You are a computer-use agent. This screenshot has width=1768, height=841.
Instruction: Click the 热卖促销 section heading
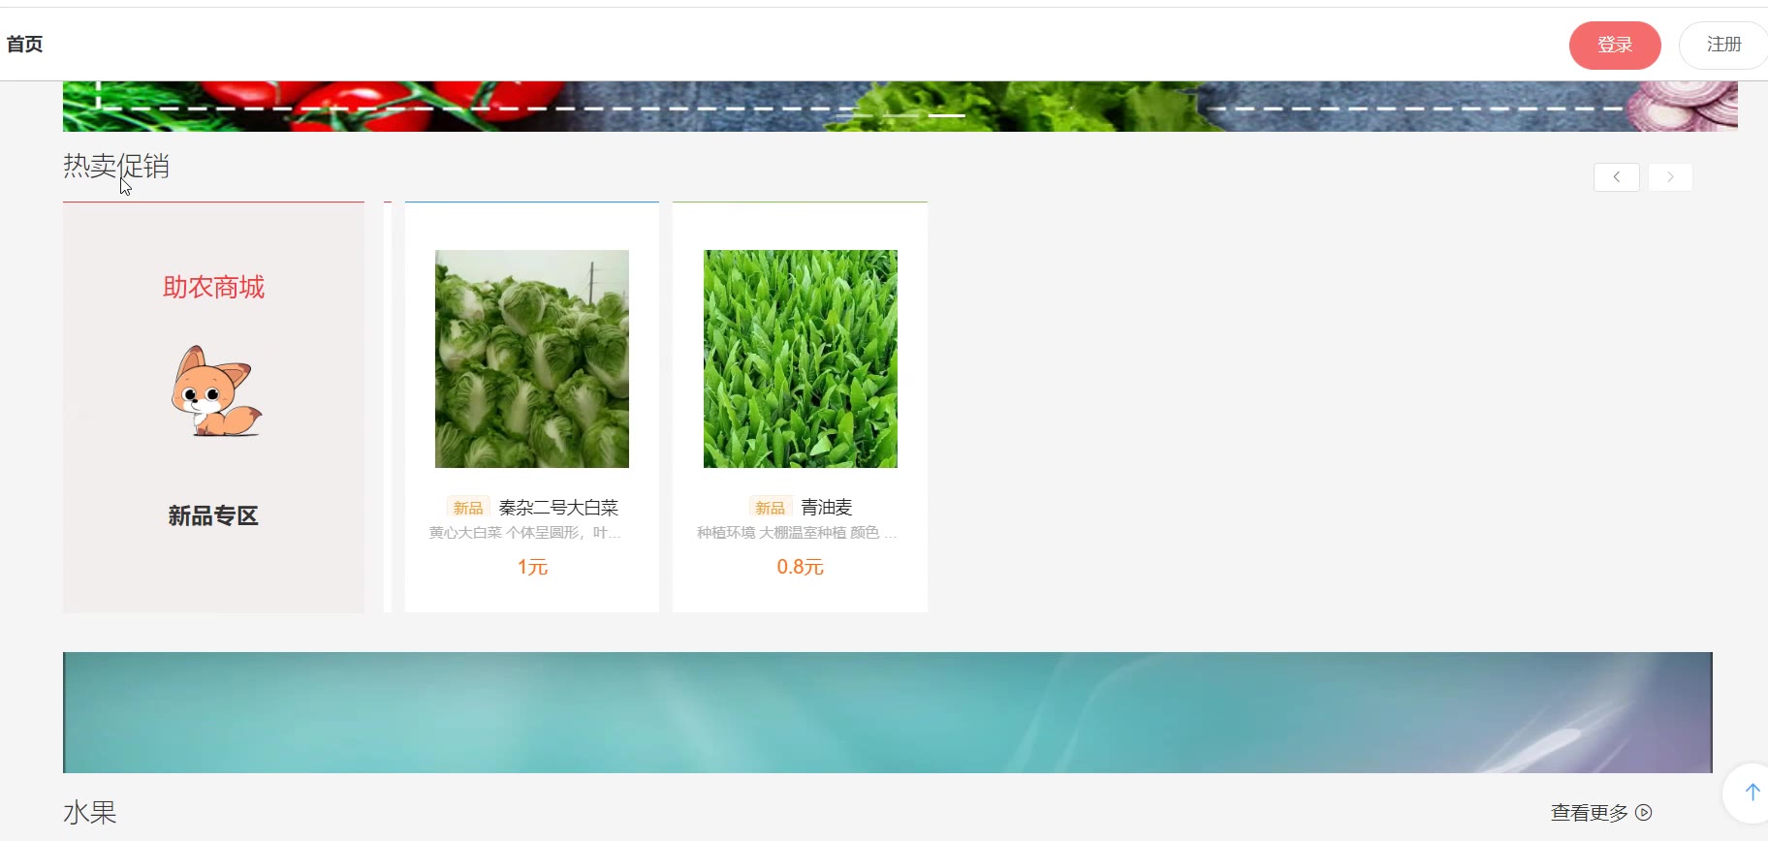(x=116, y=166)
